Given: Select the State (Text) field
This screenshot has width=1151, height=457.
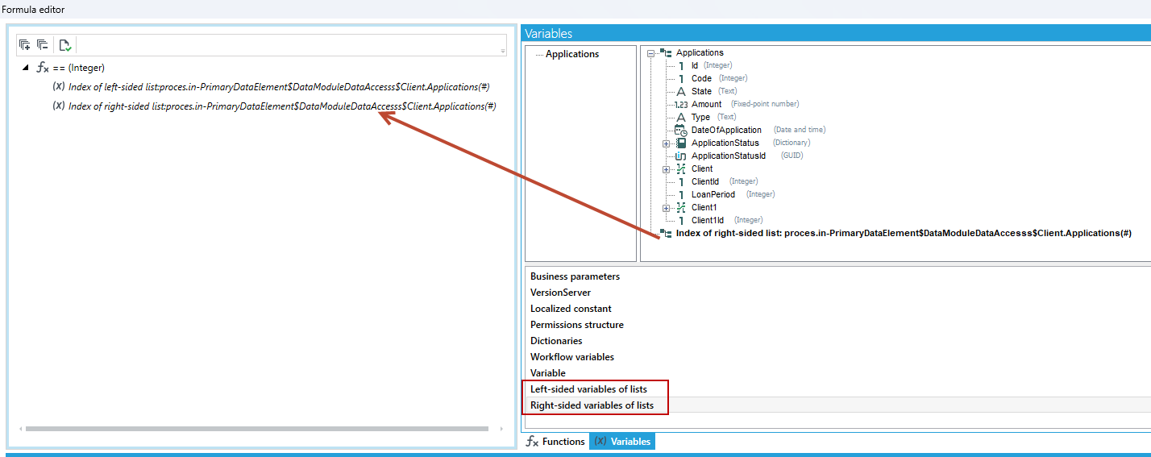Looking at the screenshot, I should tap(713, 91).
